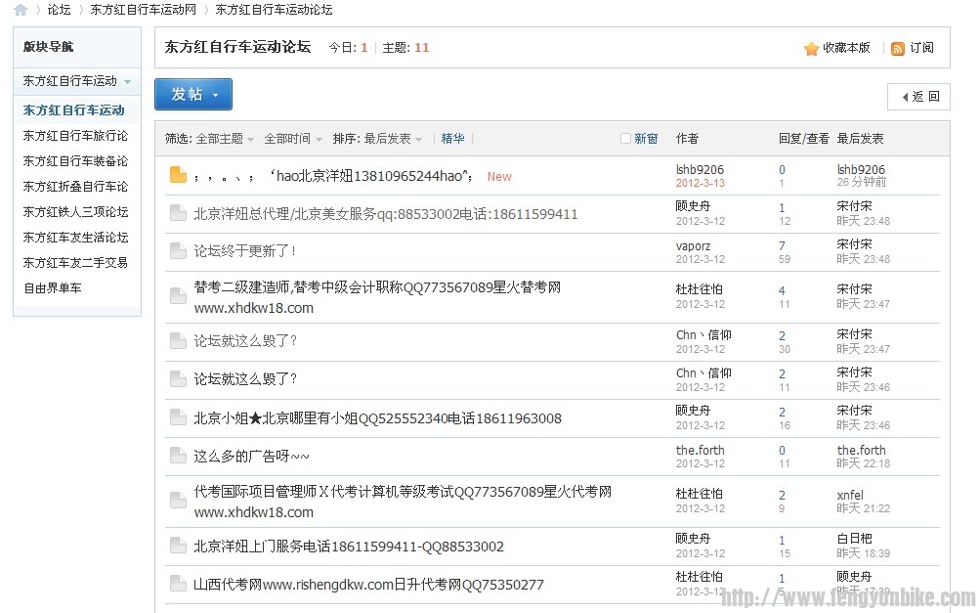This screenshot has width=980, height=613.
Task: Click the 精华 featured posts filter link
Action: coord(452,139)
